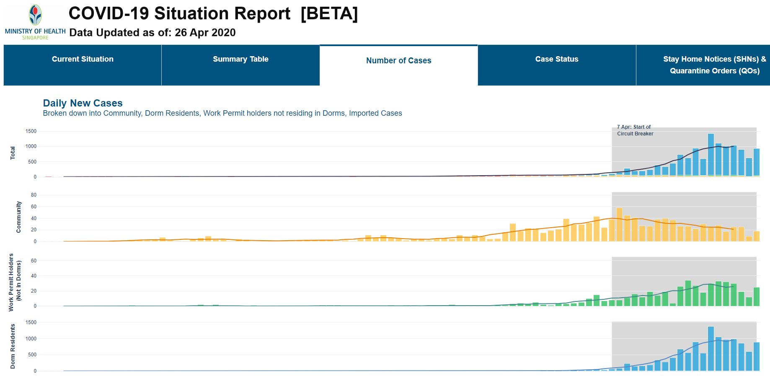Select the tallest bar in Total chart
770x379 pixels.
click(x=711, y=155)
